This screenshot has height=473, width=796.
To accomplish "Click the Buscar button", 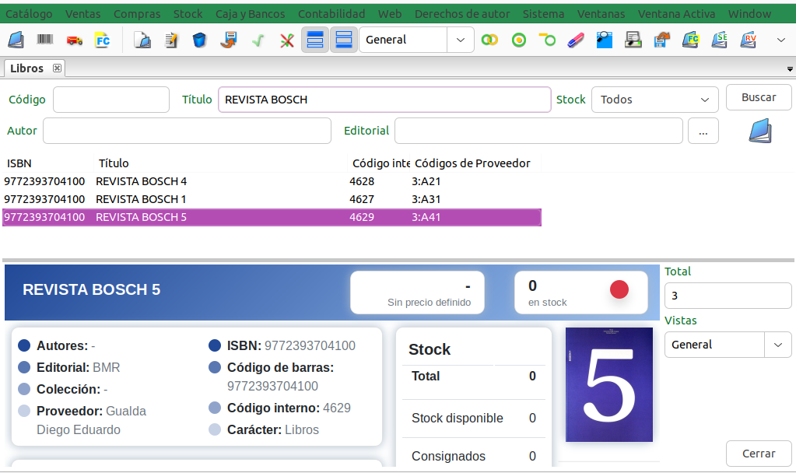I will click(759, 97).
